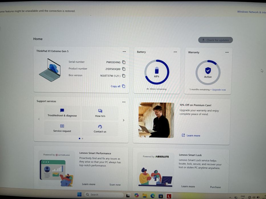The width and height of the screenshot is (266, 199).
Task: Click the 'N3JET37W (1.21)' value
Action: (110, 76)
